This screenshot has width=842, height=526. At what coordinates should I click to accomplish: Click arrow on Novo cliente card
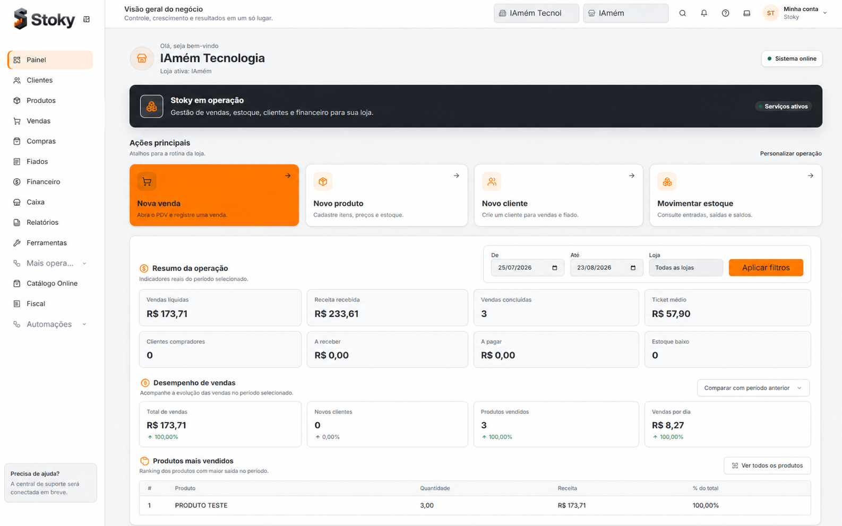[632, 176]
